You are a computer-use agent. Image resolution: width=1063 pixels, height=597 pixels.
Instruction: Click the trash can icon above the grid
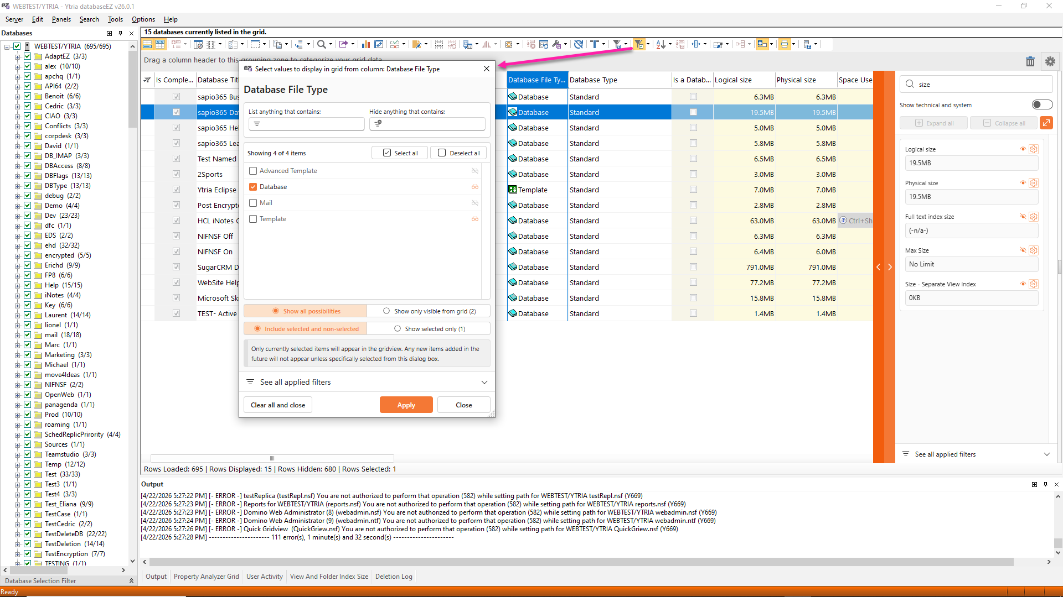coord(1030,61)
